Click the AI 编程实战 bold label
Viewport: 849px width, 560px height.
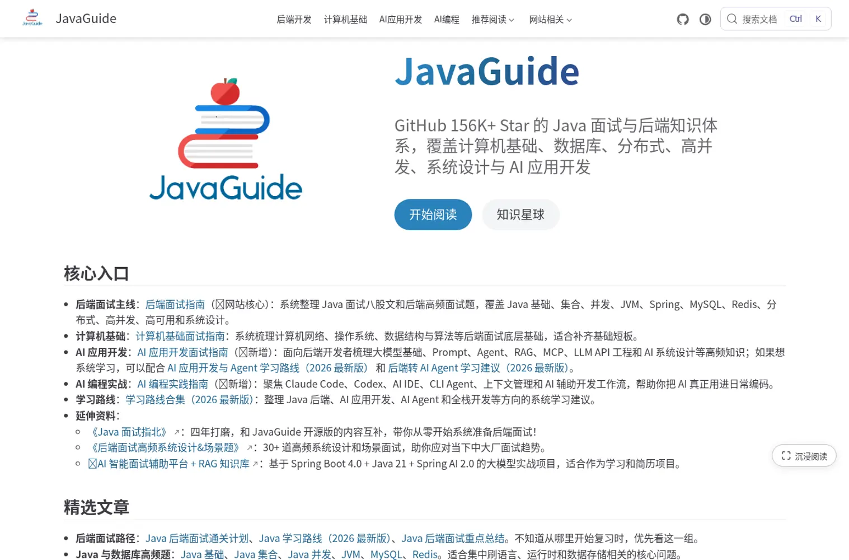coord(102,385)
